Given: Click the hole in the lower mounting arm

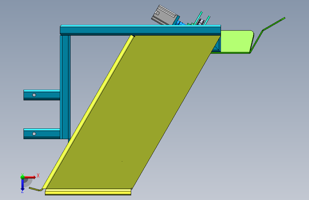Looking at the screenshot, I should [x=34, y=134].
